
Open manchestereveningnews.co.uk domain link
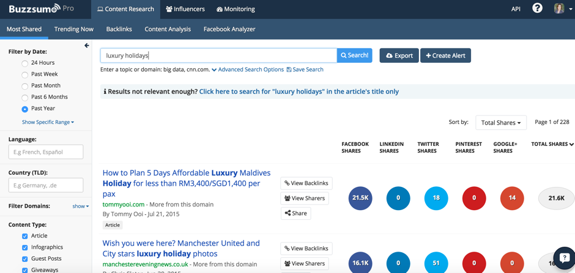pyautogui.click(x=145, y=264)
